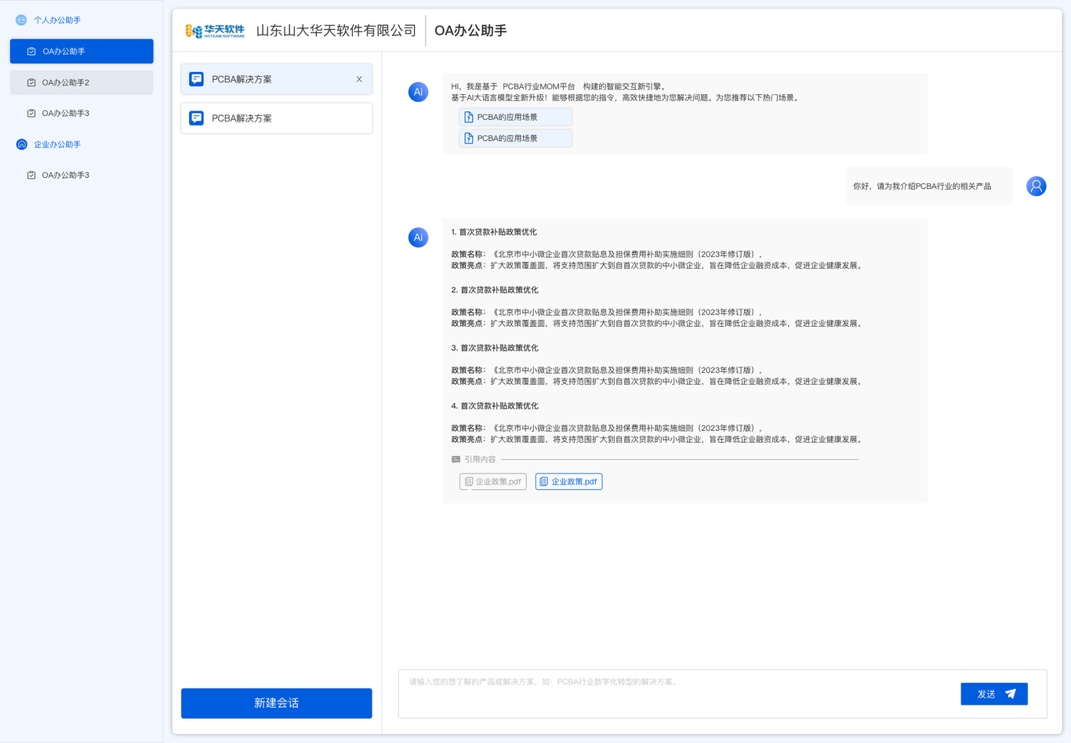Click the 个人办公助手 section icon

tap(21, 20)
